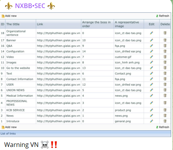The width and height of the screenshot is (173, 150).
Task: Click the bottom Add new button
Action: tap(9, 127)
